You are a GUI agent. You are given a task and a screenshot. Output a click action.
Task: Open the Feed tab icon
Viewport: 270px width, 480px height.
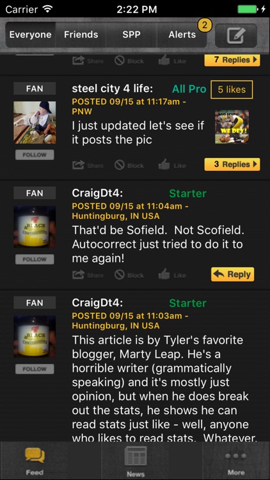35,456
